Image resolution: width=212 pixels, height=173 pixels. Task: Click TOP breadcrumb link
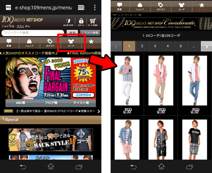[114, 15]
